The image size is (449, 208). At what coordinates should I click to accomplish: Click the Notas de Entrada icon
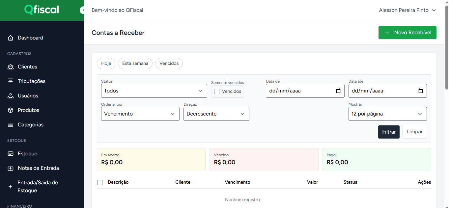(x=11, y=168)
